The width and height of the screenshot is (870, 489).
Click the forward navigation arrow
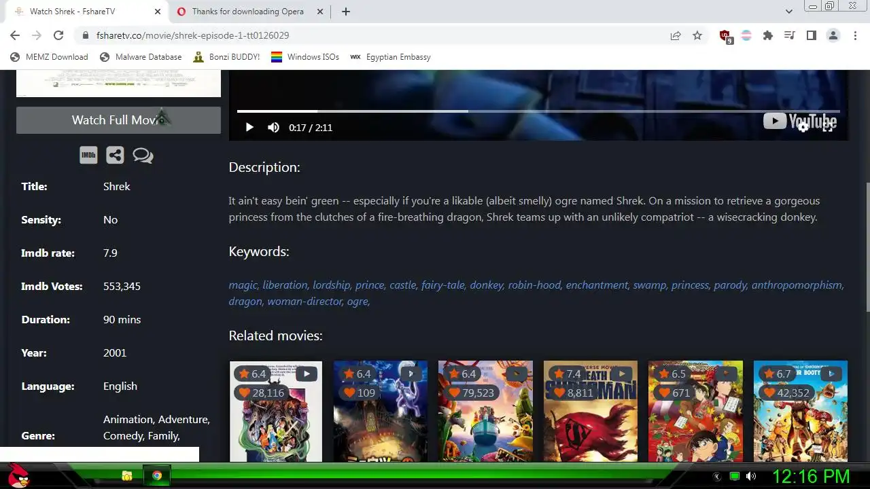click(37, 35)
